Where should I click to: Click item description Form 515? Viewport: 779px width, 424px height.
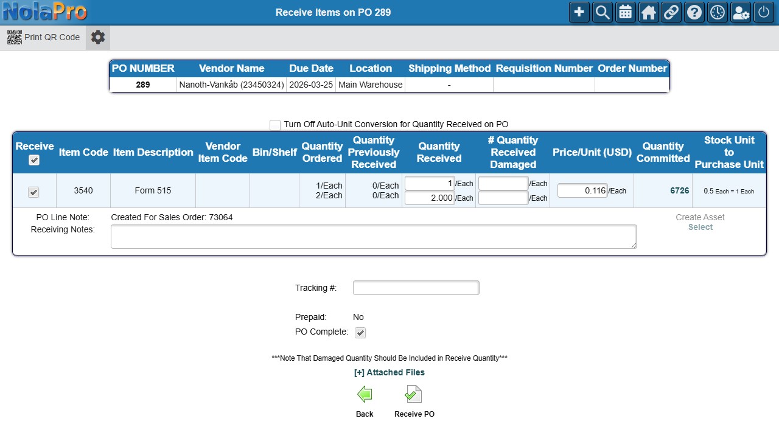[153, 190]
